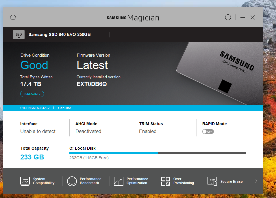Click the 233 GB total capacity value
This screenshot has width=276, height=198.
[x=32, y=157]
